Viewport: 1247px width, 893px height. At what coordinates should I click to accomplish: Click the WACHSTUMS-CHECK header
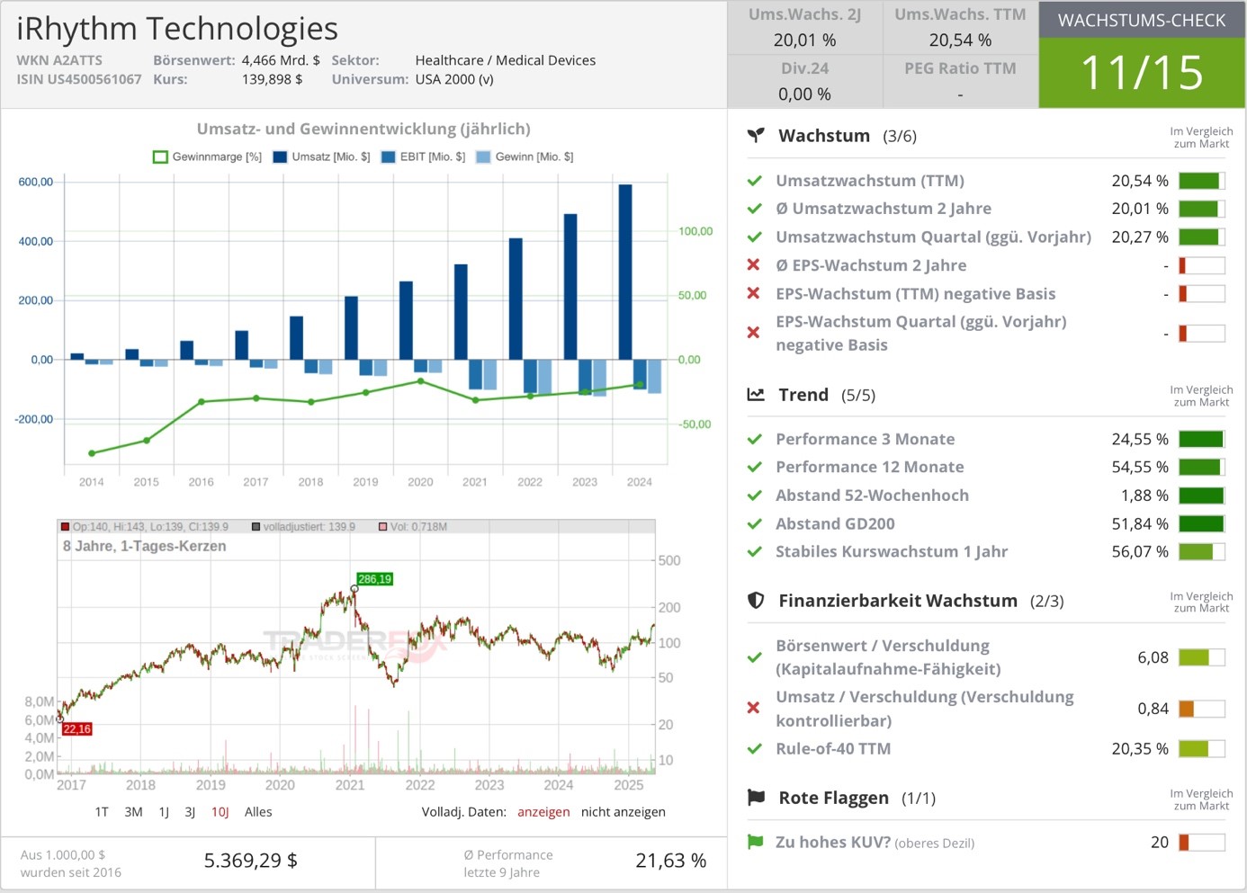click(1142, 21)
